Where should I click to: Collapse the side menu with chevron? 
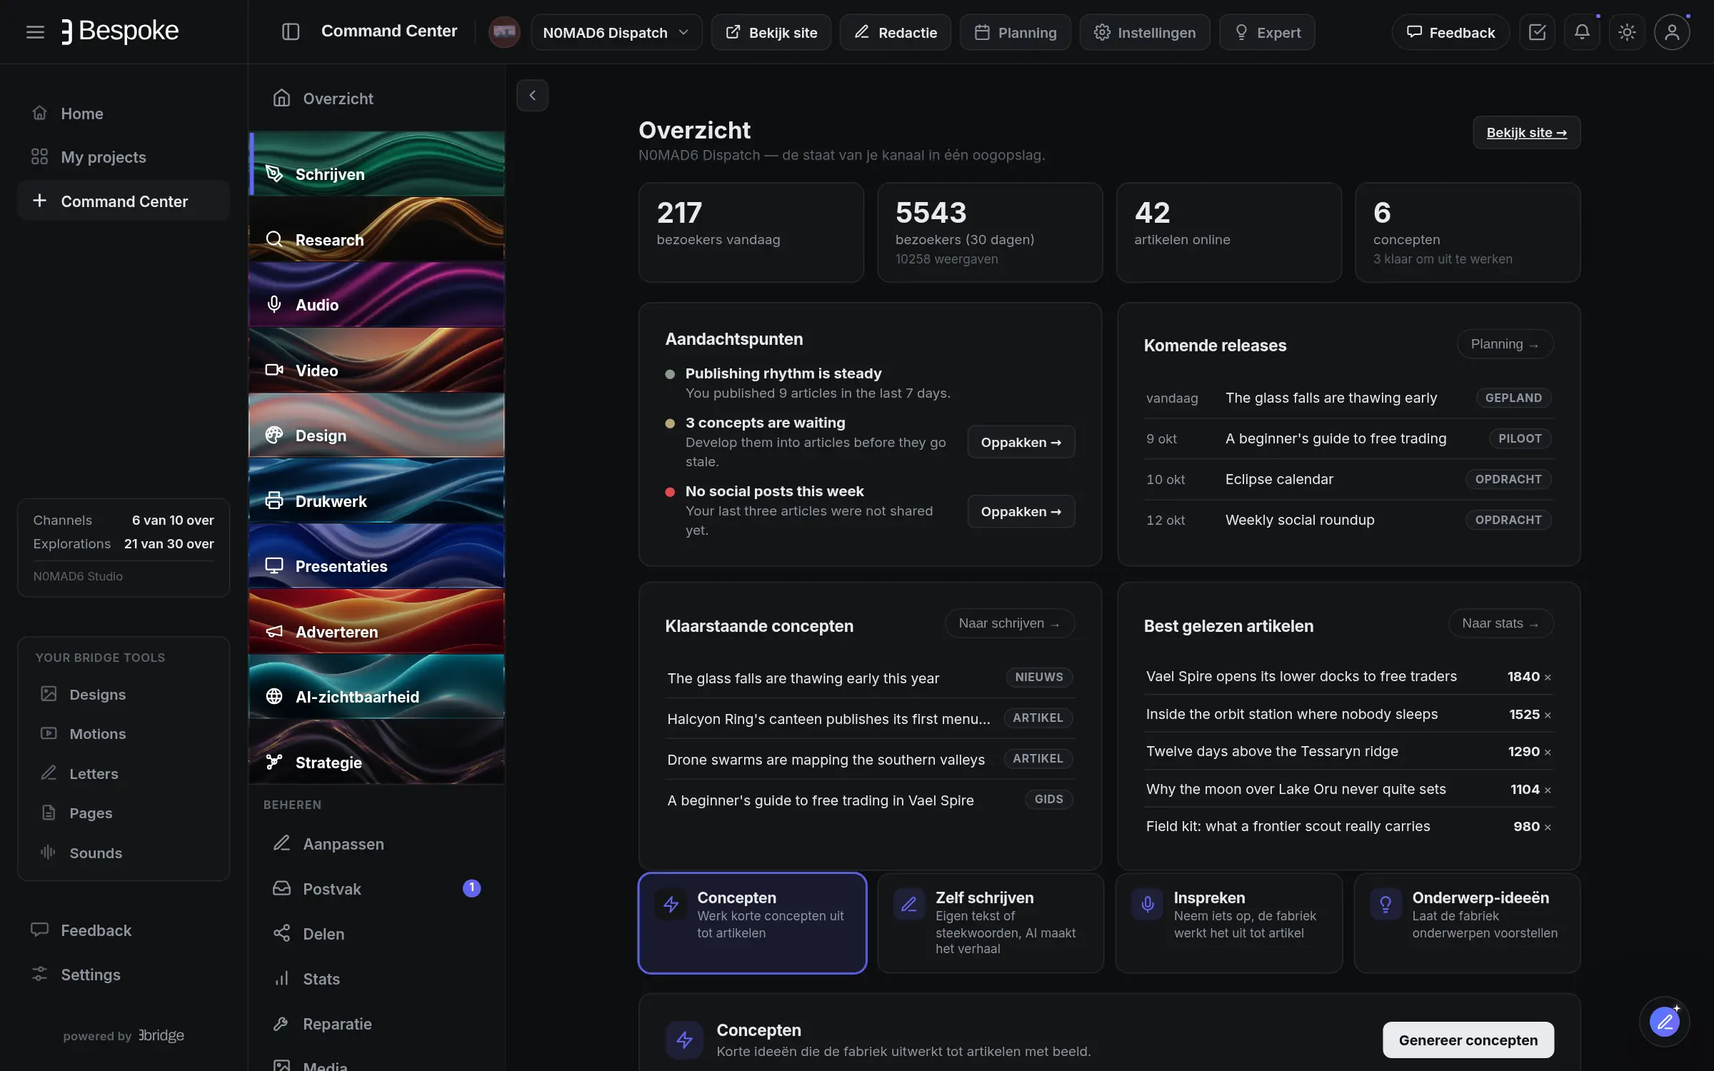click(x=532, y=95)
